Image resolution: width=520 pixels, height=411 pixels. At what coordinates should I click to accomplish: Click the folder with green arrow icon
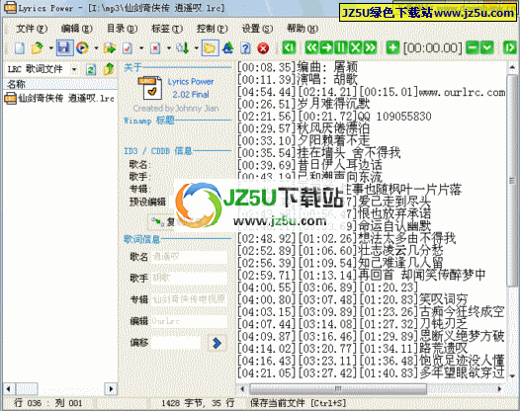tap(110, 48)
